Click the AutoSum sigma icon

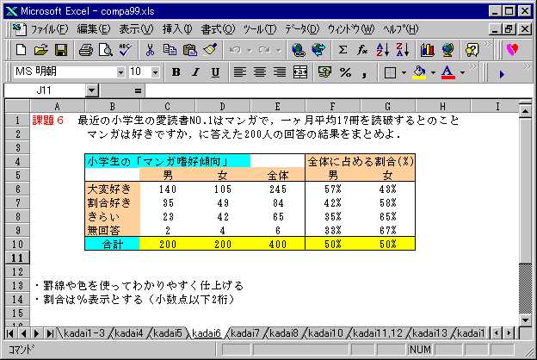343,50
